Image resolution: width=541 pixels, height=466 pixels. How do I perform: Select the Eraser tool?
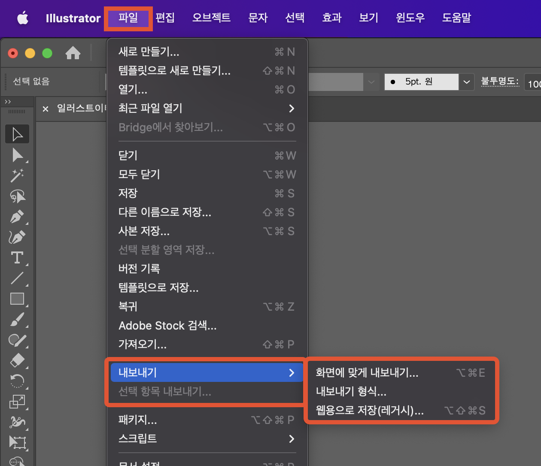[17, 360]
